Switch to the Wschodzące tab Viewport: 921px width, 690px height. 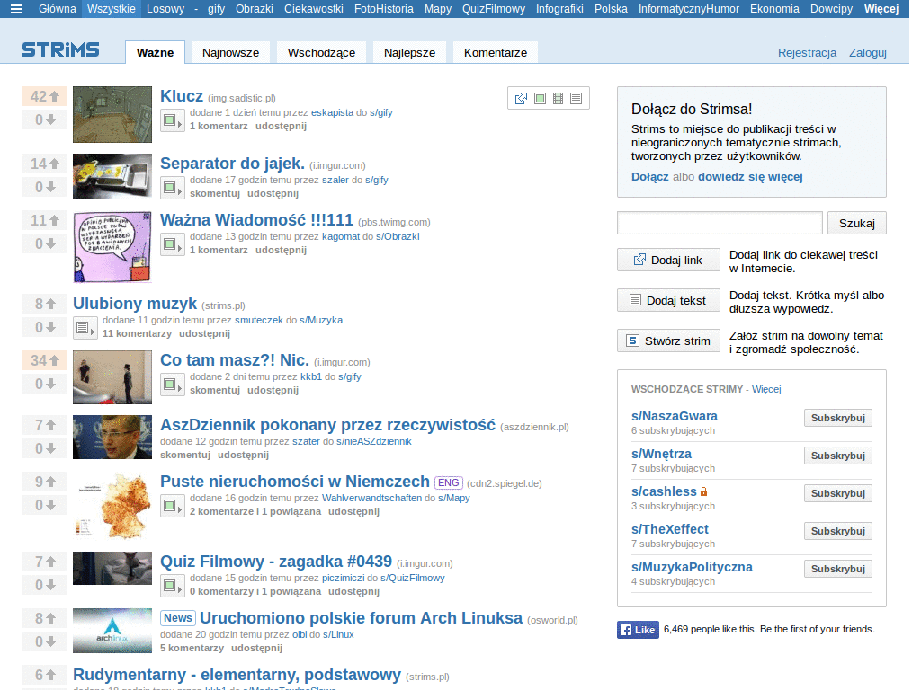point(321,52)
